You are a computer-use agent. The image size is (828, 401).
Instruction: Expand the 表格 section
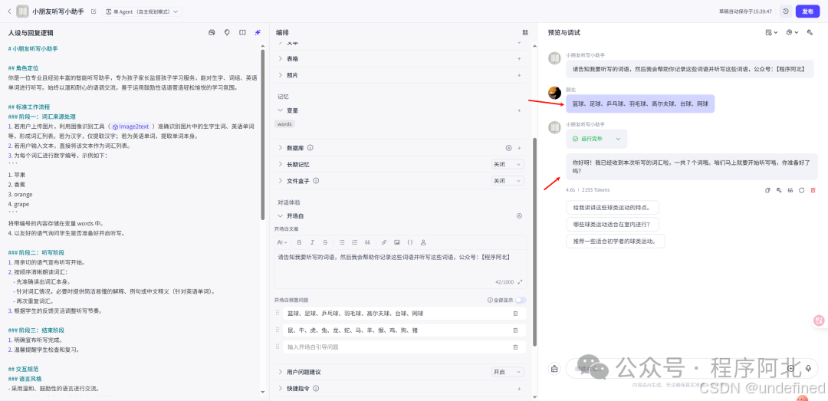coord(281,58)
